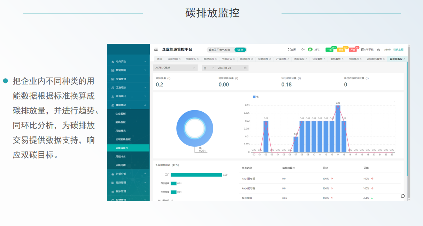Click the 东总控箱 table row name
Screen dimensions: 423x226
pos(247,198)
